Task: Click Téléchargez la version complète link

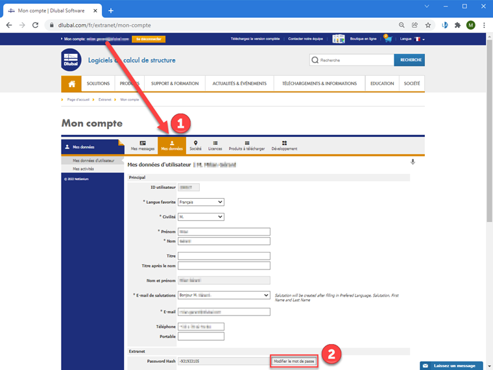Action: click(x=255, y=39)
